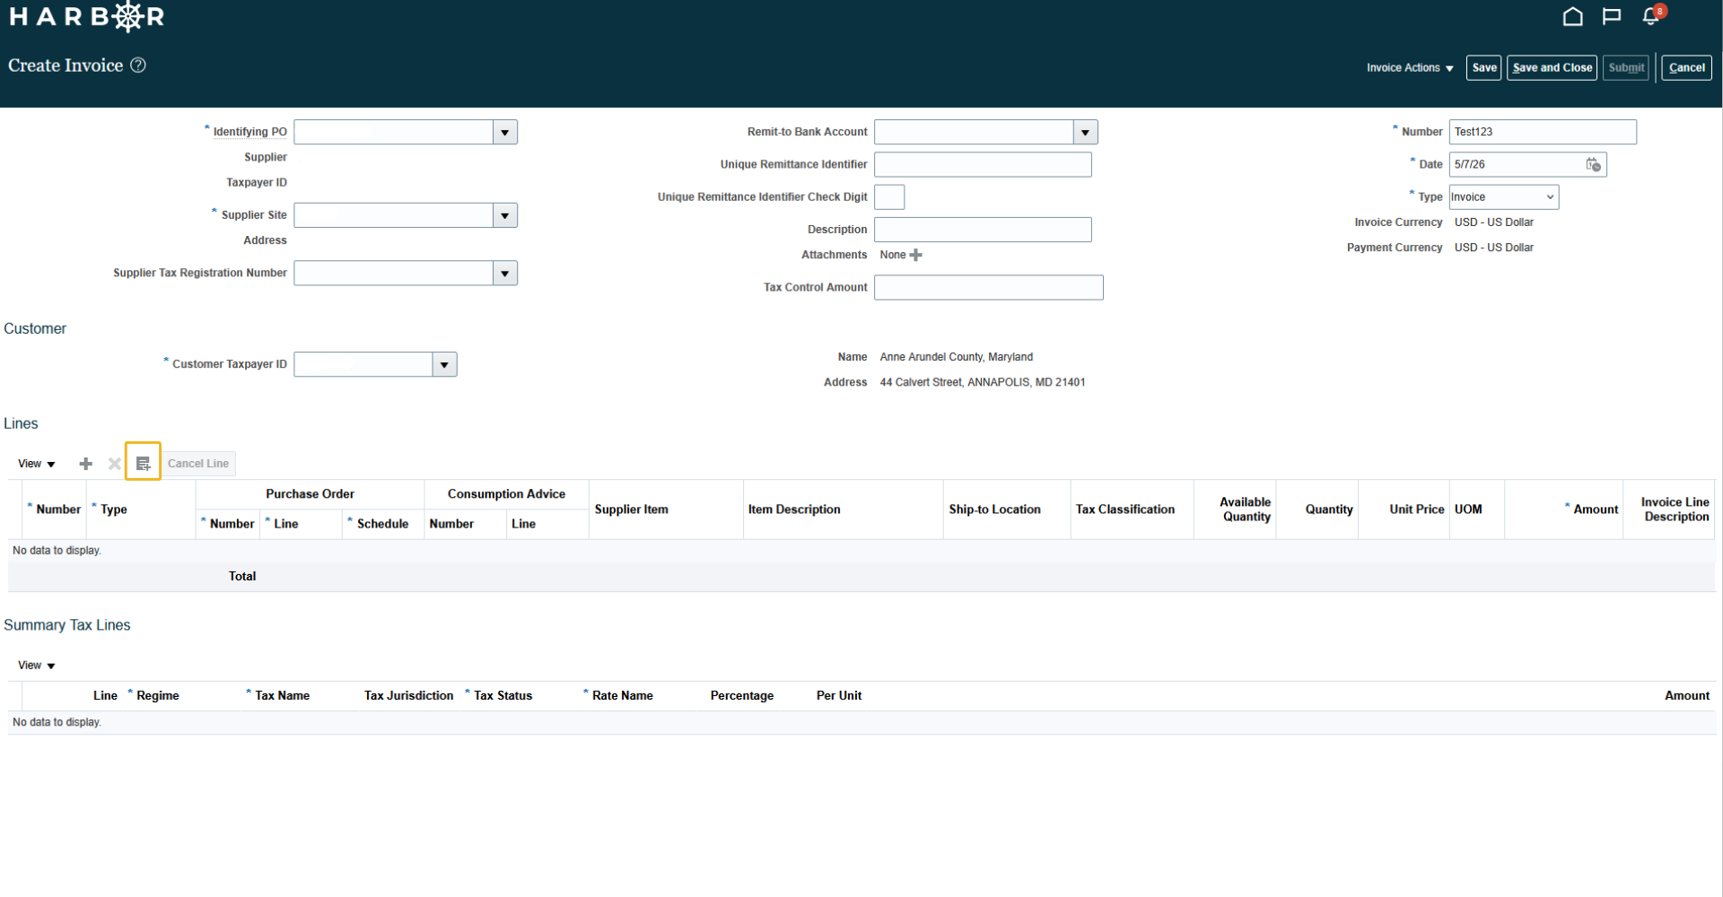Open the Invoice Actions menu

(1409, 68)
